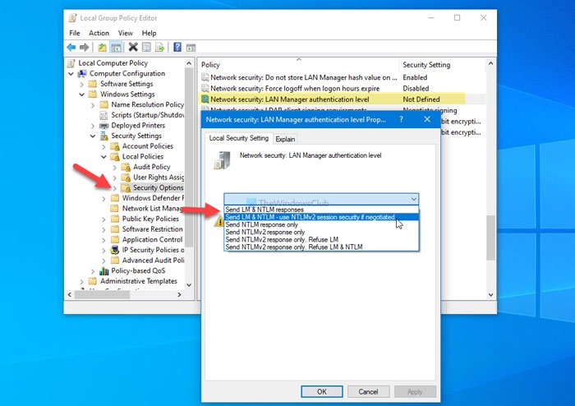Viewport: 575px width, 406px height.
Task: Select 'Send NTLMv2 response only. Refuse LM' option
Action: click(283, 239)
